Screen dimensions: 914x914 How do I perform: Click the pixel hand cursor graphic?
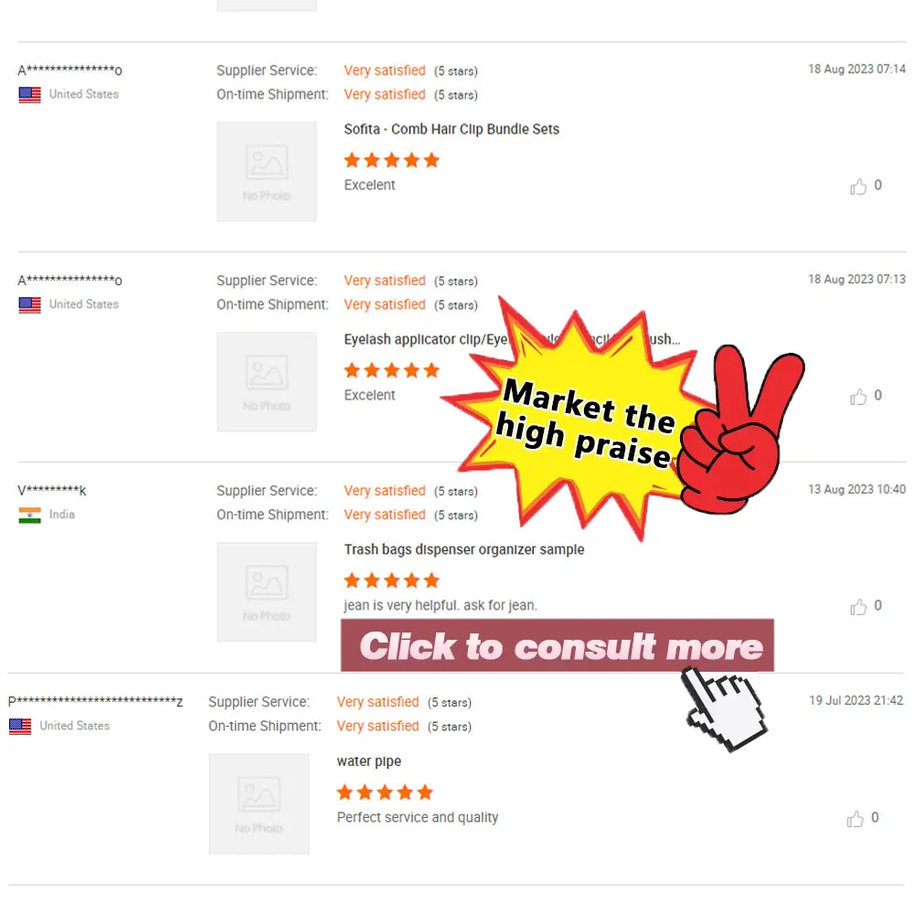[x=725, y=709]
